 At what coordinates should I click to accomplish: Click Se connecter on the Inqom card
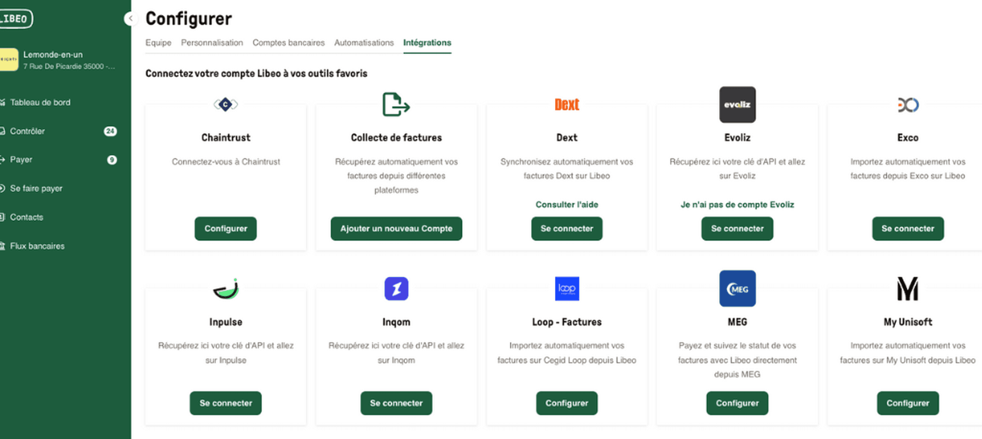[396, 403]
